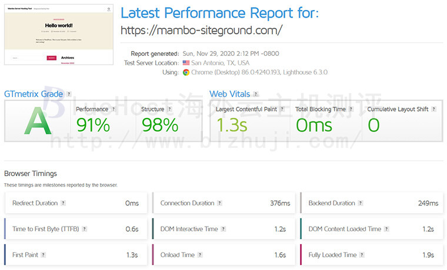The height and width of the screenshot is (270, 447).
Task: Click the Cumulative Layout Shift help icon
Action: click(x=433, y=109)
